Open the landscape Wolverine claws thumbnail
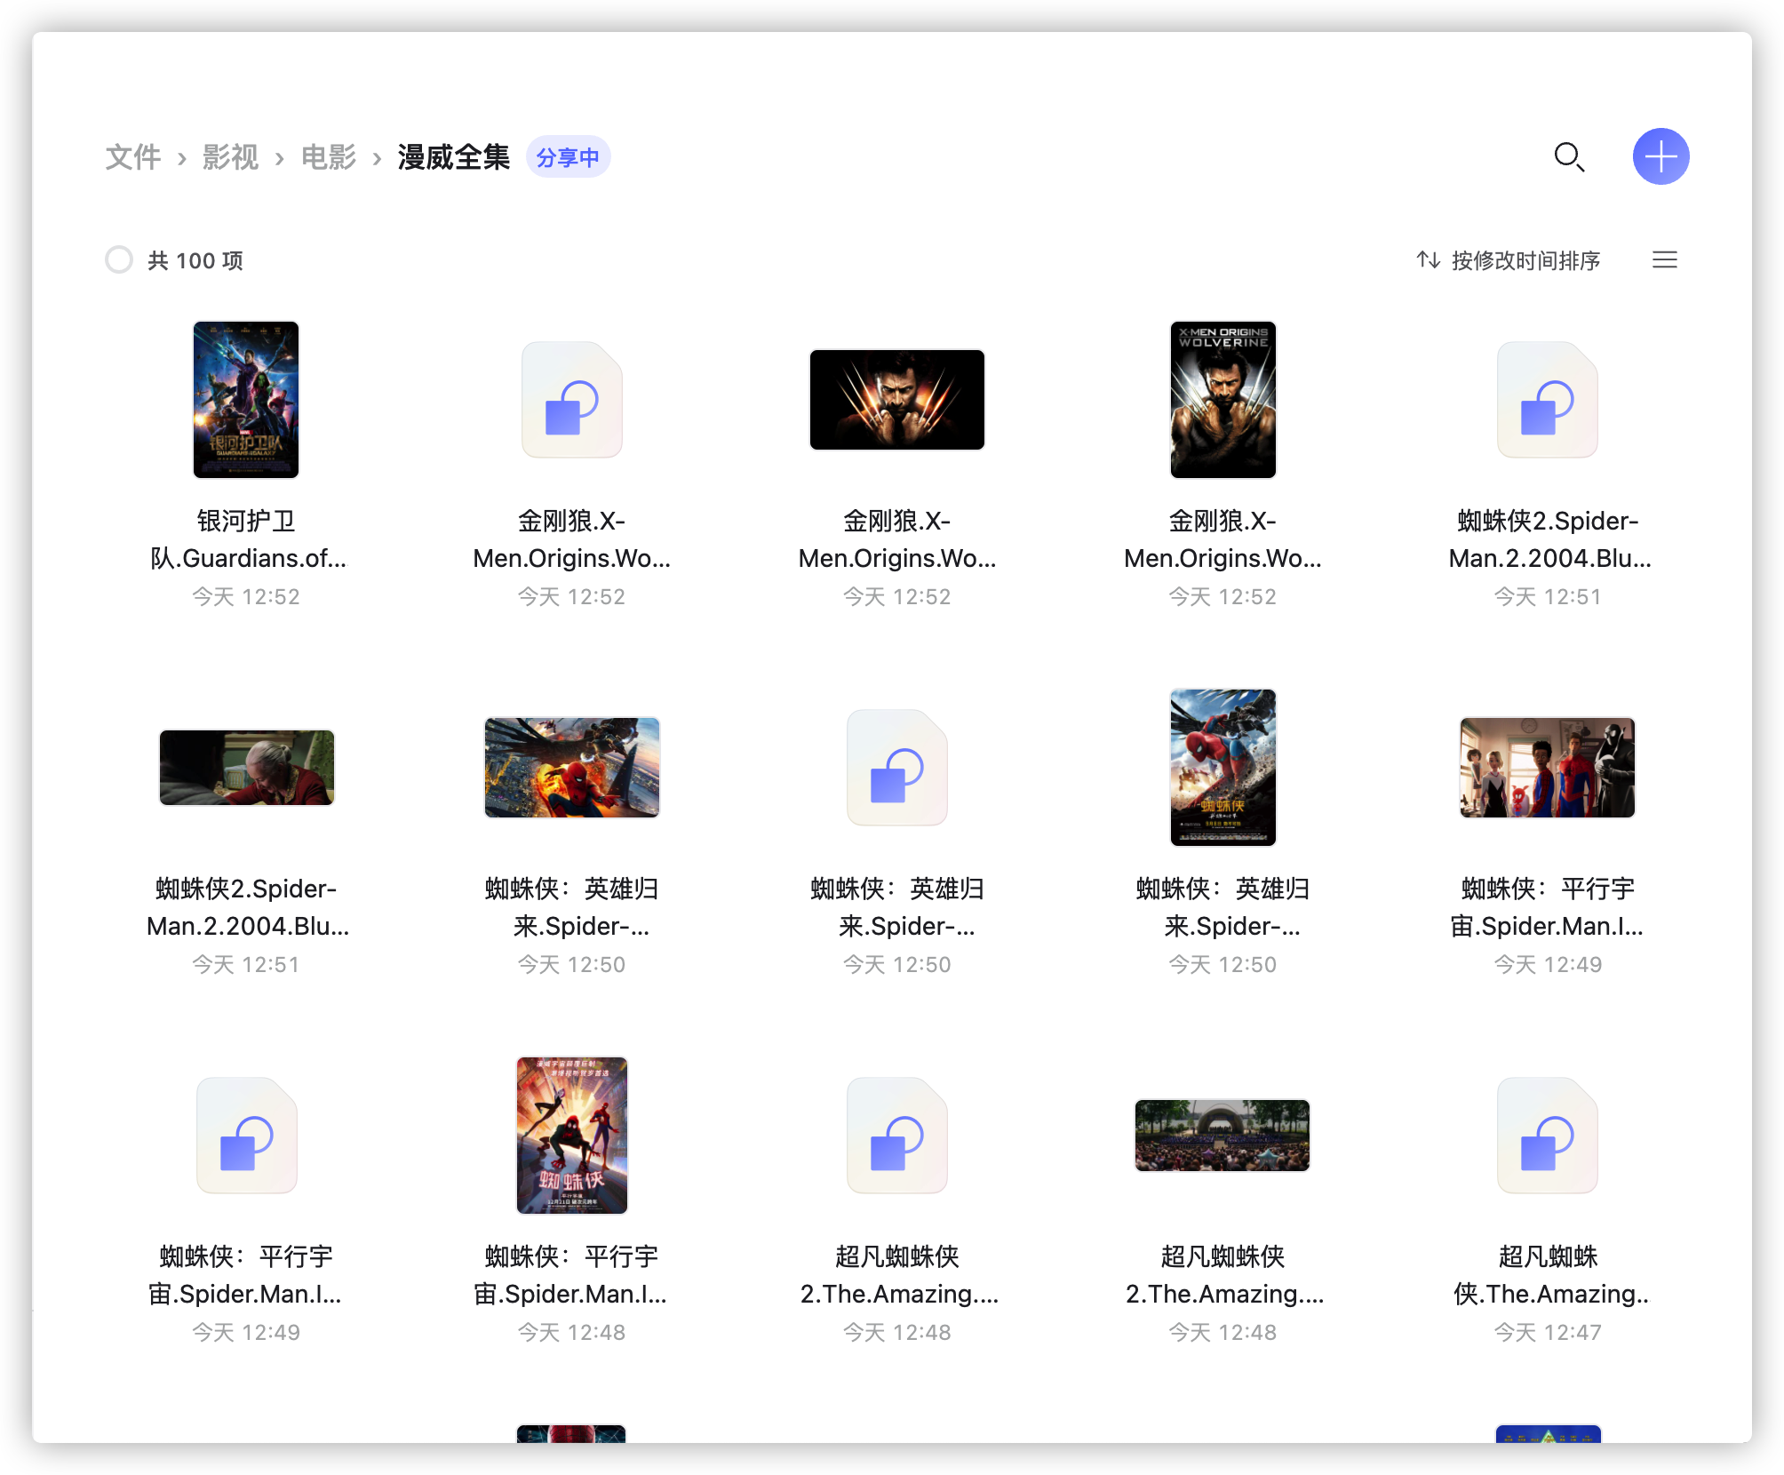The width and height of the screenshot is (1784, 1475). tap(896, 399)
